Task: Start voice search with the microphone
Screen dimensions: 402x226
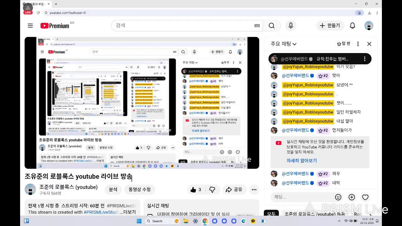Action: point(291,26)
